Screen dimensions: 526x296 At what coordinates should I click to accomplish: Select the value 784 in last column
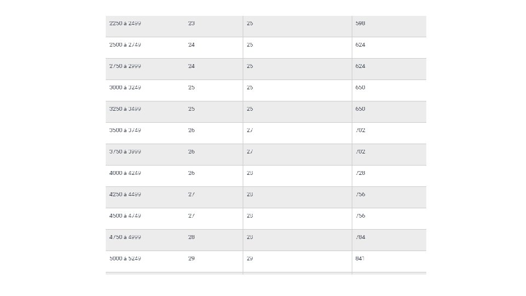(x=361, y=237)
